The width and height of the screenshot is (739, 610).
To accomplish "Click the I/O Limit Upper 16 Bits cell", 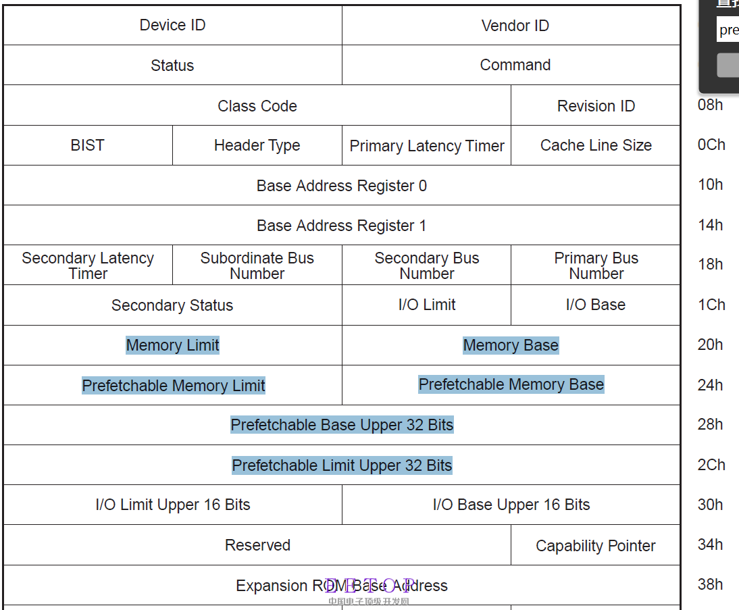I will [x=172, y=505].
